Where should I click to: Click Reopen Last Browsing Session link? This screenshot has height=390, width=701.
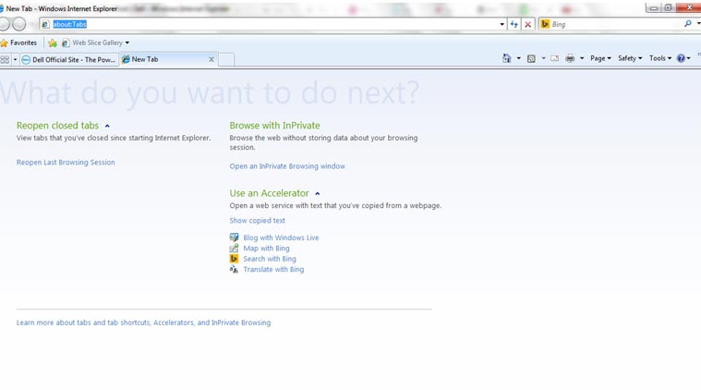(x=66, y=163)
